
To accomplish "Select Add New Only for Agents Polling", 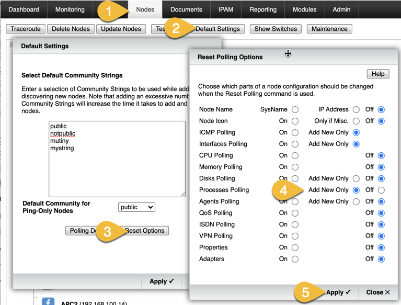I will click(356, 201).
